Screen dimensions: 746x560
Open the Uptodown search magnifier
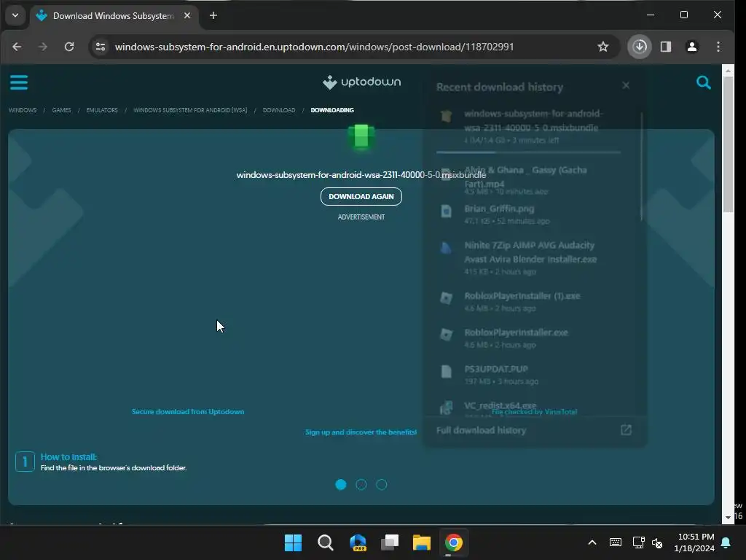click(x=704, y=82)
